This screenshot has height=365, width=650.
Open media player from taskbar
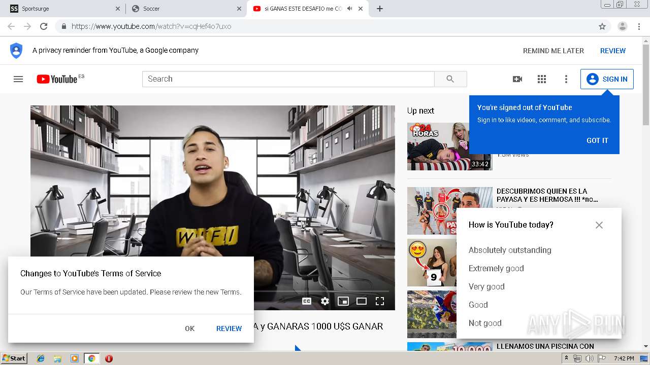click(75, 358)
